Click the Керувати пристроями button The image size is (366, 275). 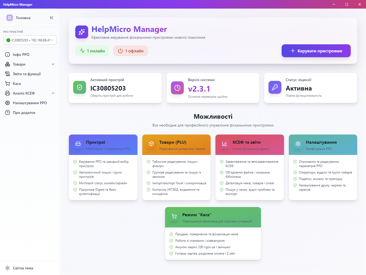pos(316,51)
